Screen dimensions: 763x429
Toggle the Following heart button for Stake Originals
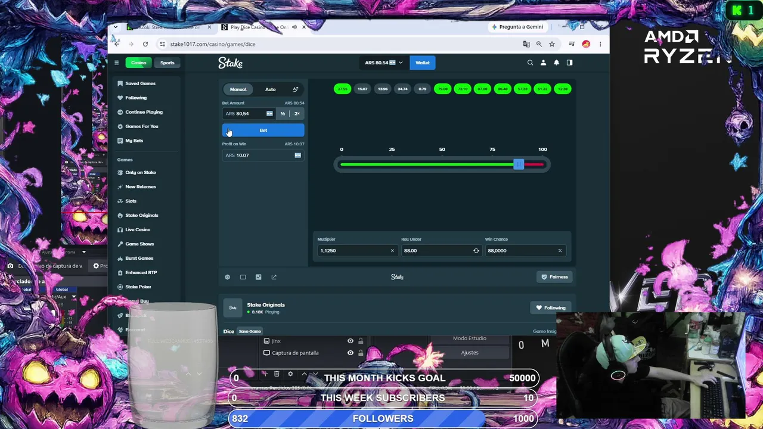coord(550,308)
